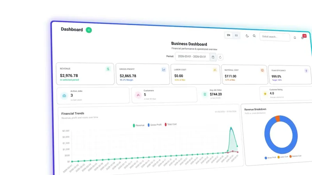
Task: Click the period date range field
Action: (192, 56)
